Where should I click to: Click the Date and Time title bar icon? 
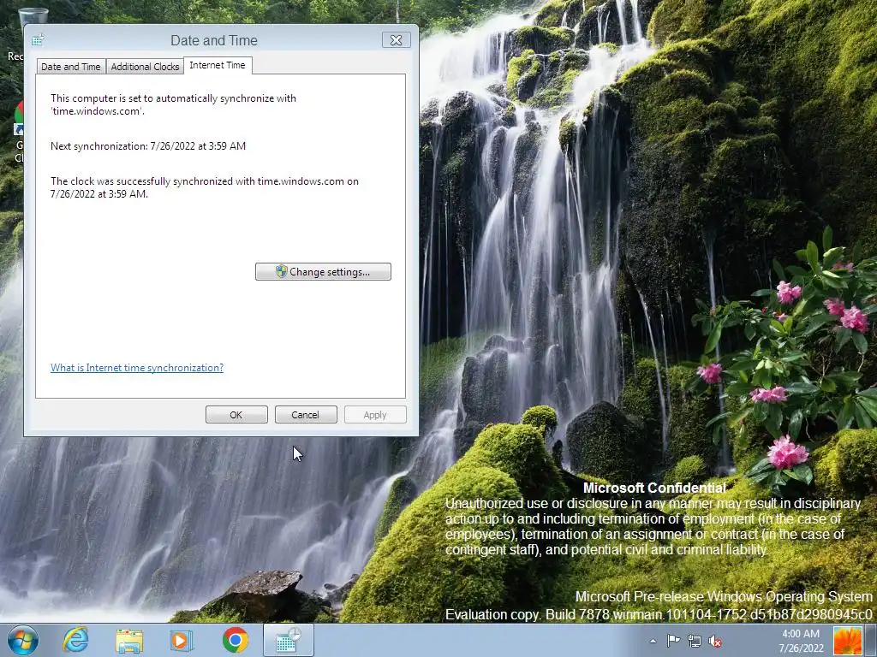click(38, 40)
